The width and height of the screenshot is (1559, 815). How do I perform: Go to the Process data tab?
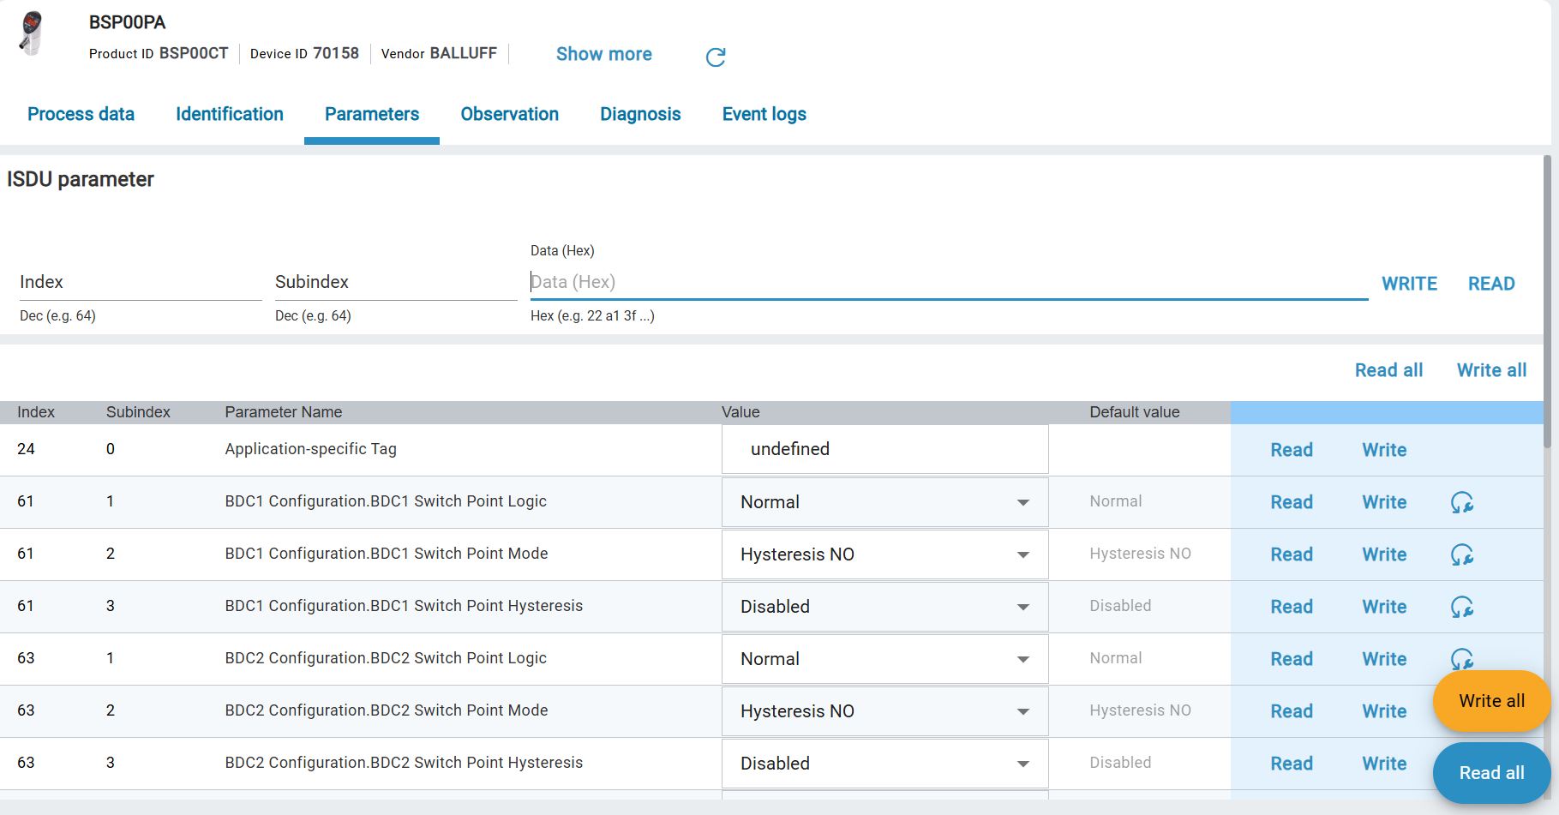(x=81, y=114)
